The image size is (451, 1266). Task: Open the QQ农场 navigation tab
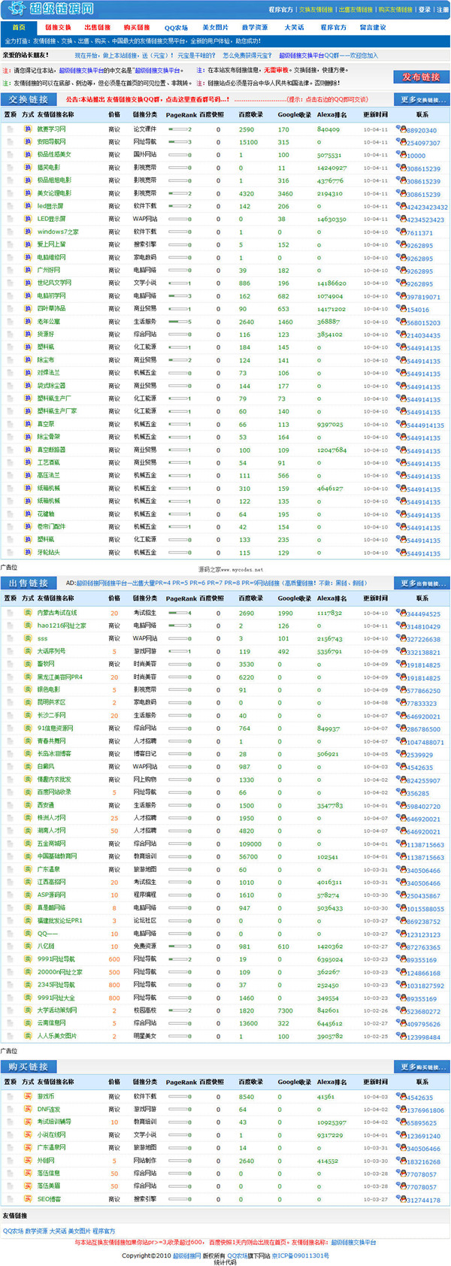click(x=176, y=28)
